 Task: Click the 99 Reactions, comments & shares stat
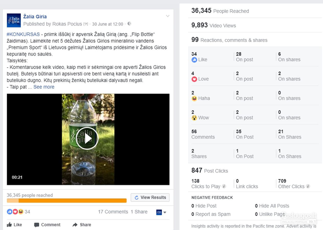click(229, 40)
